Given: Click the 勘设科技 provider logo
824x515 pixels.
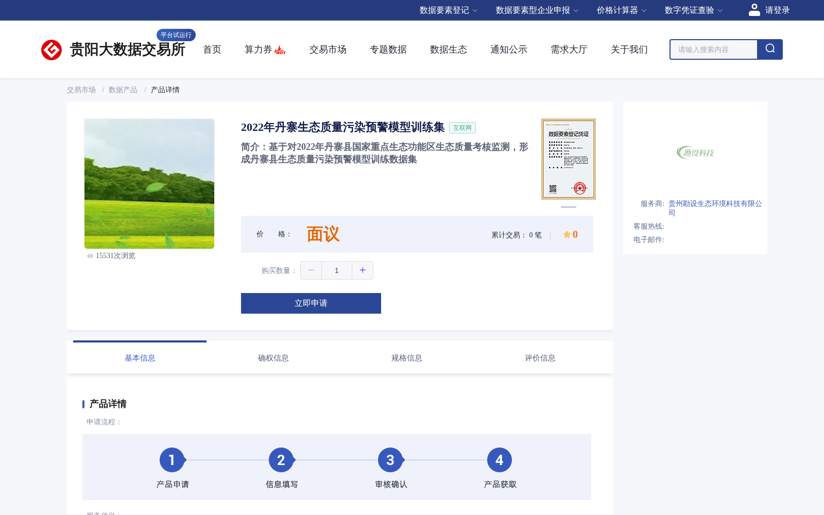Looking at the screenshot, I should click(695, 152).
